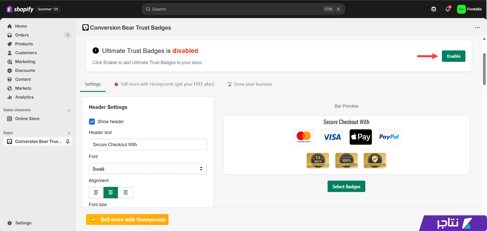Open the notifications bell
487x231 pixels.
(448, 9)
